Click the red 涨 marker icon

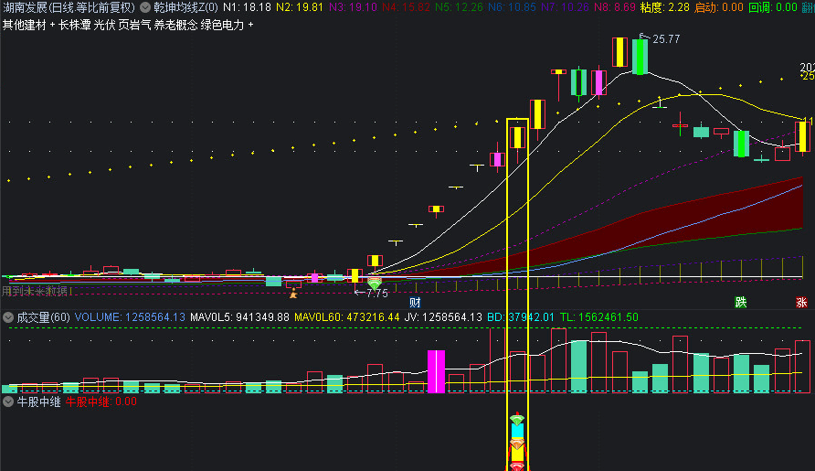[x=801, y=303]
